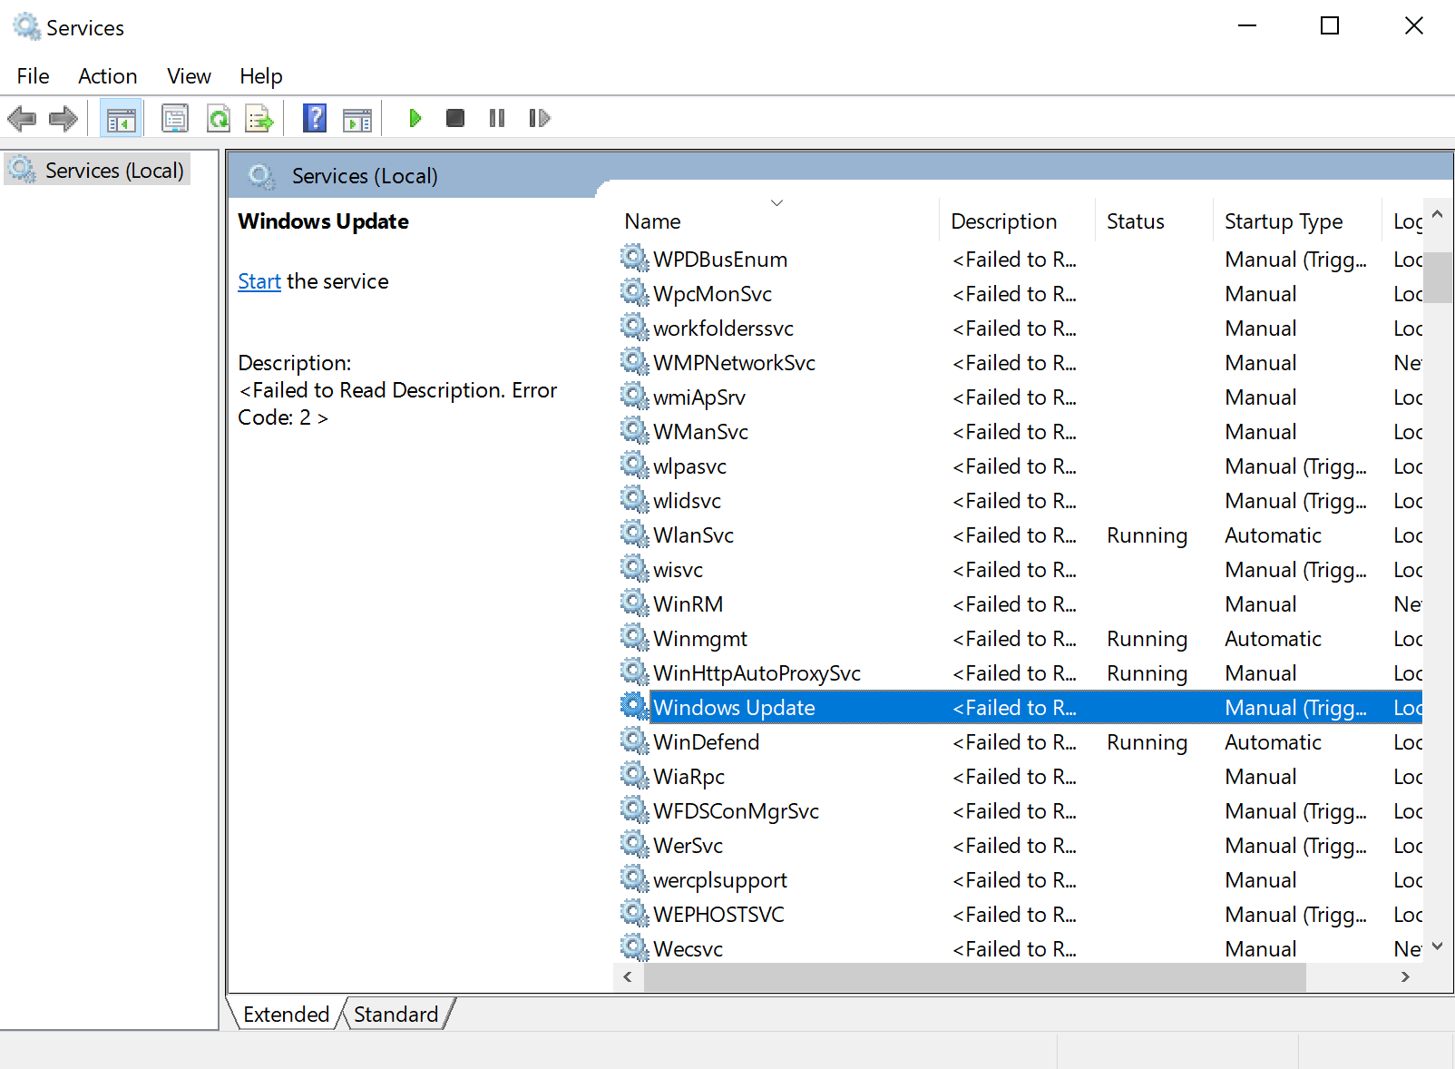Click the vertical scrollbar up arrow

[x=1438, y=214]
